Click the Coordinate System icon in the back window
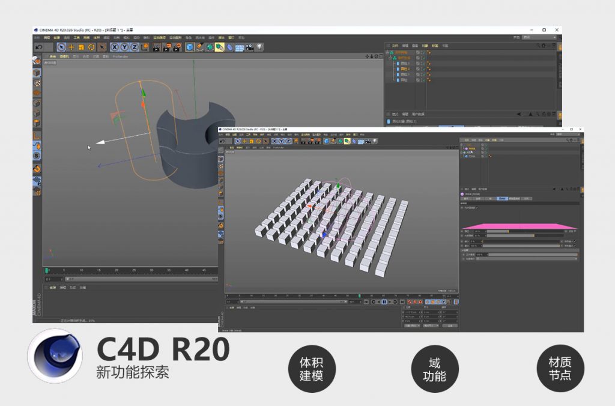The height and width of the screenshot is (406, 615). coord(145,47)
